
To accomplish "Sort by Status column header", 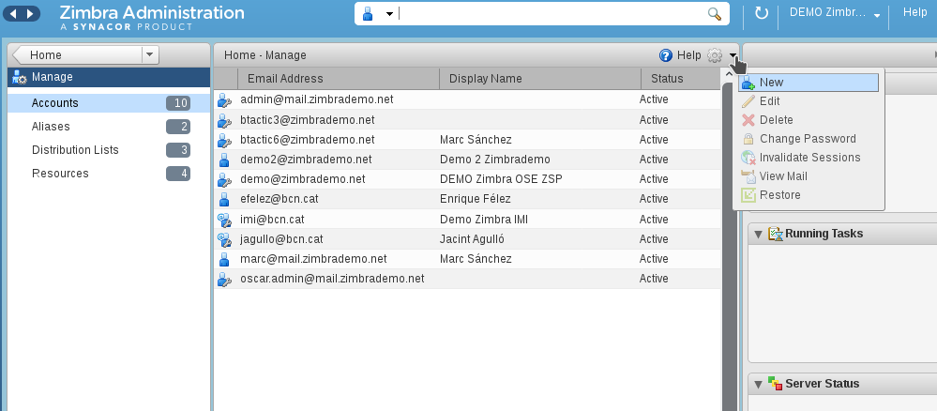I will [x=681, y=79].
